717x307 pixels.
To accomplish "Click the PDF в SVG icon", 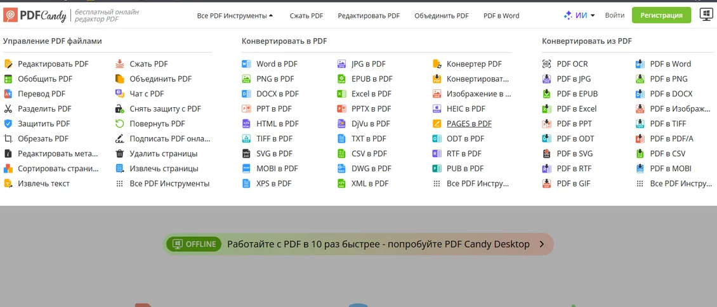I will click(x=547, y=153).
